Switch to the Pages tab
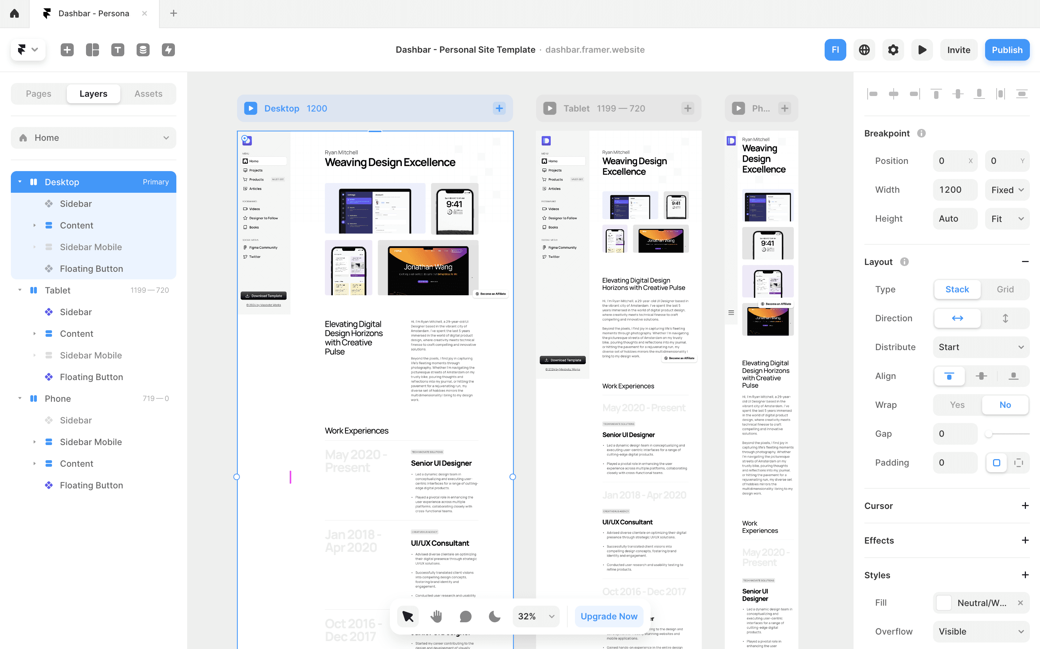1040x649 pixels. (x=38, y=93)
